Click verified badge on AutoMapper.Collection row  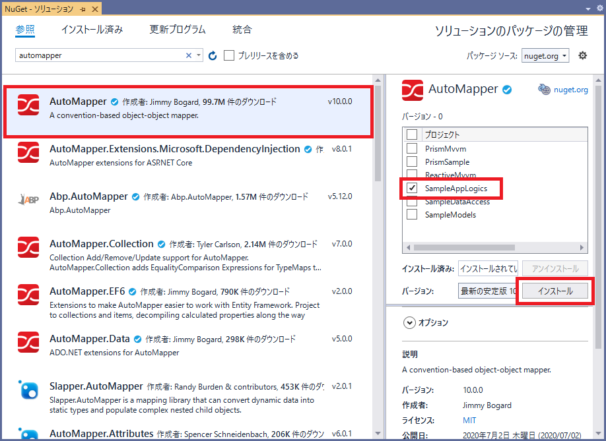coord(162,244)
